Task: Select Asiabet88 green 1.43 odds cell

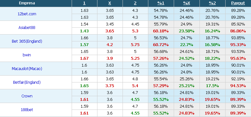Action: [x=84, y=31]
